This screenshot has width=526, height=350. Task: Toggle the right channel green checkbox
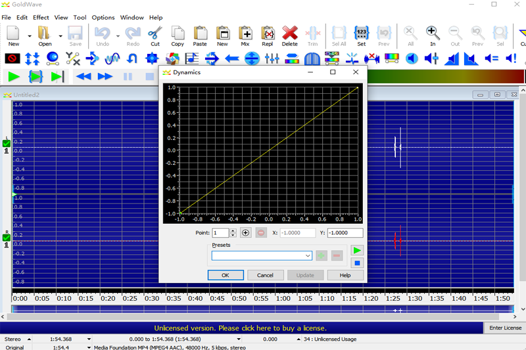coord(7,238)
